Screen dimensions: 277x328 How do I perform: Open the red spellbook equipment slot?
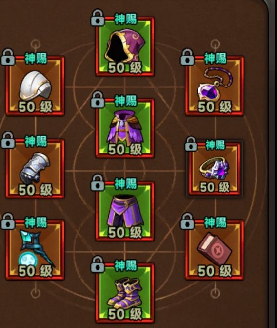[x=215, y=250]
